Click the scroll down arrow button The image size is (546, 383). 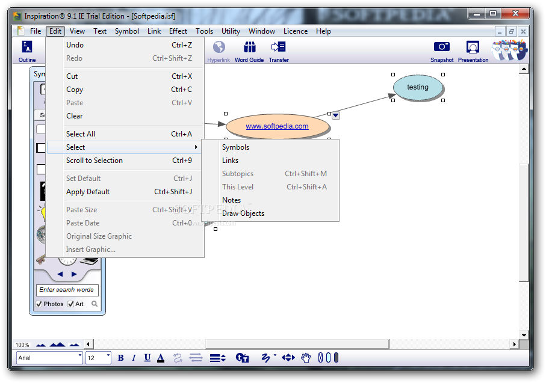tap(524, 336)
